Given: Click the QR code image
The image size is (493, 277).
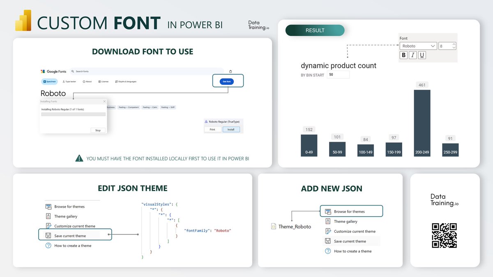Looking at the screenshot, I should [x=445, y=236].
